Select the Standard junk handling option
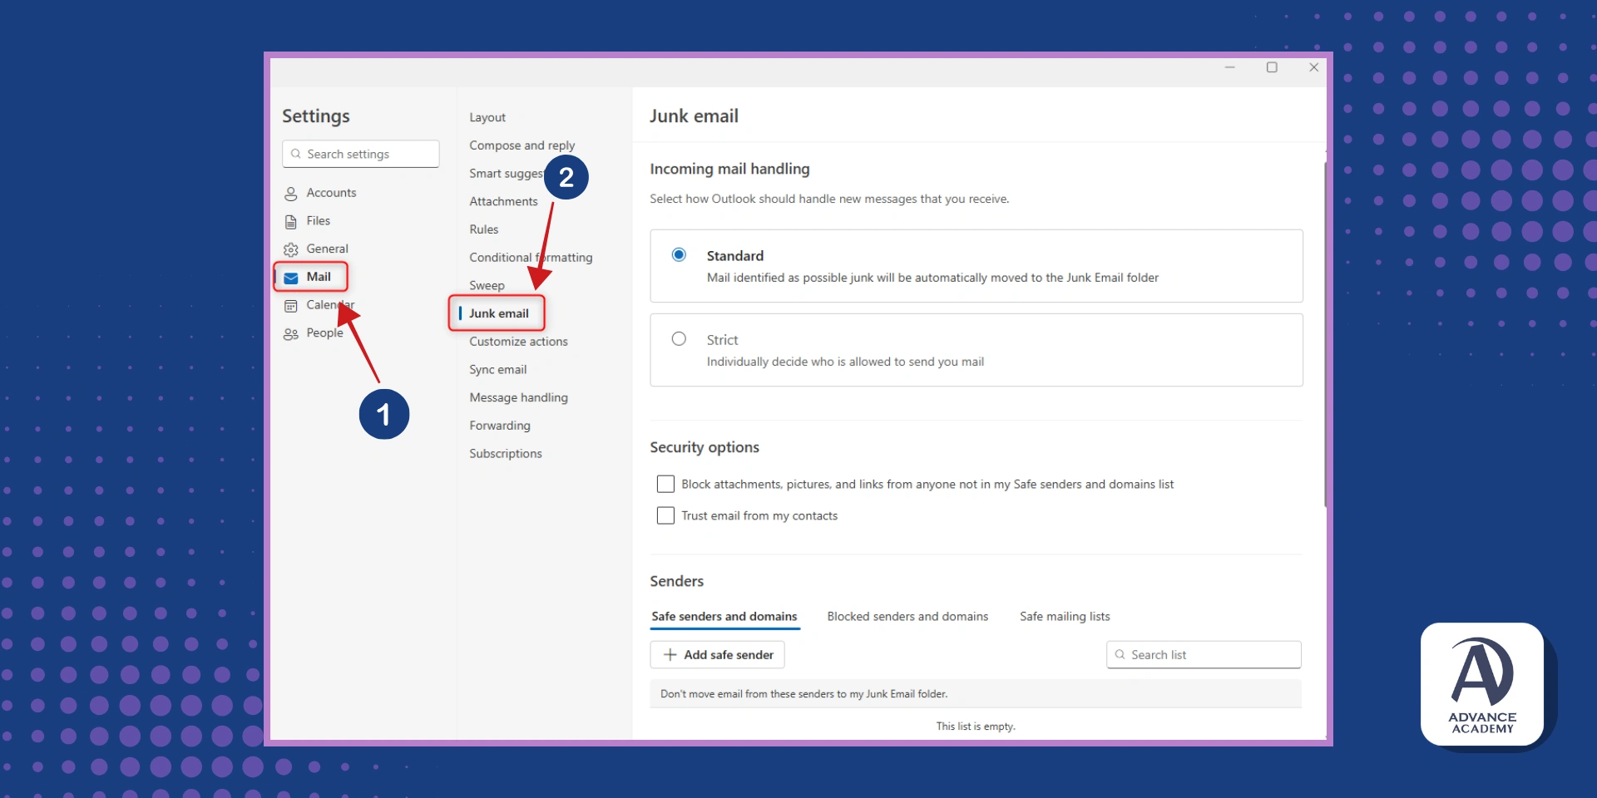 [x=679, y=254]
